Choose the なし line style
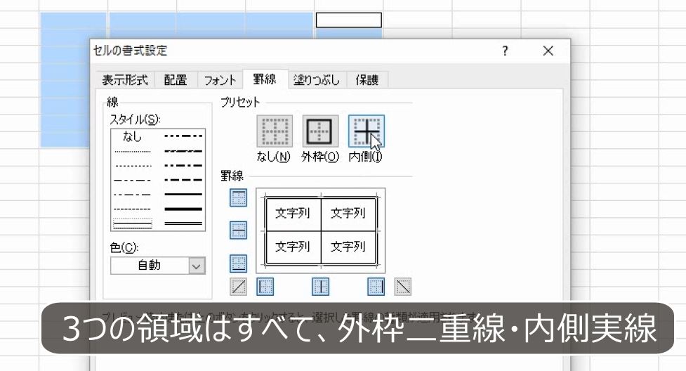This screenshot has width=686, height=371. (x=133, y=136)
